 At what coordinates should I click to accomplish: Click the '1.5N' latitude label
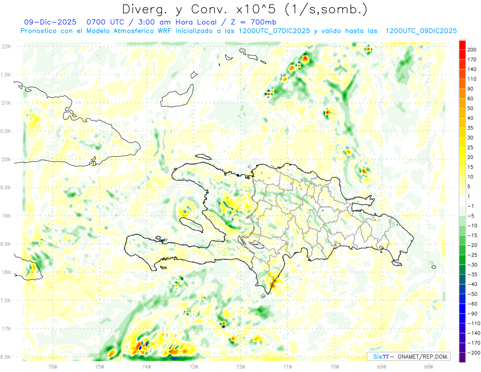(6, 75)
